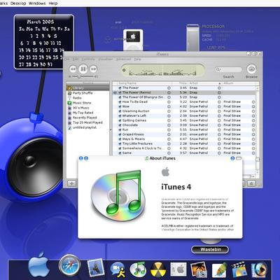Open Mail stamp icon in dock
280x280 pixels.
tap(96, 267)
